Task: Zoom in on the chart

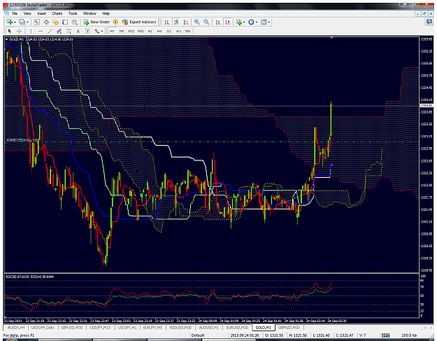Action: 196,22
